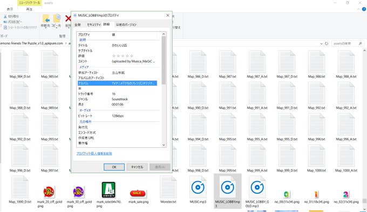Viewport: 367px width, 212px height.
Task: Set rating to one star in 評価 row
Action: point(114,56)
